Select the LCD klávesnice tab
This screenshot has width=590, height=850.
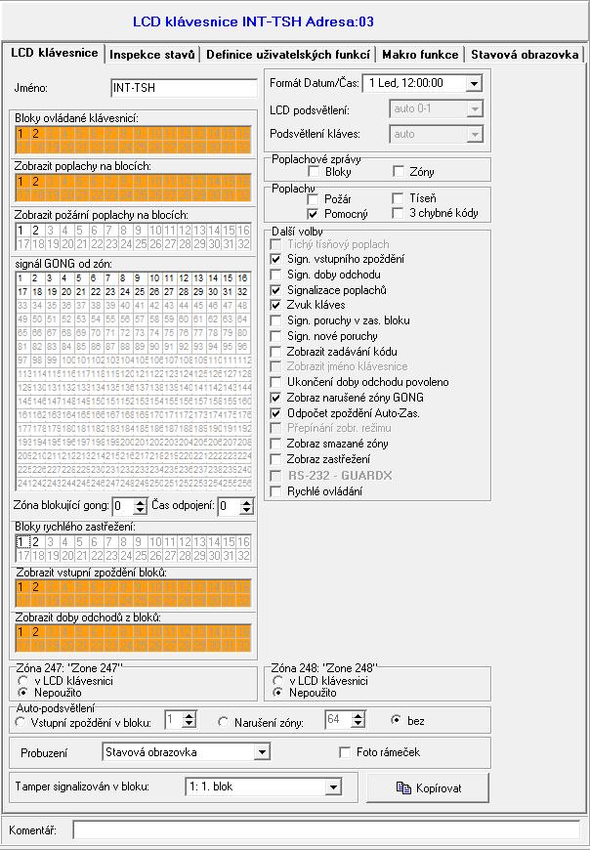click(54, 53)
